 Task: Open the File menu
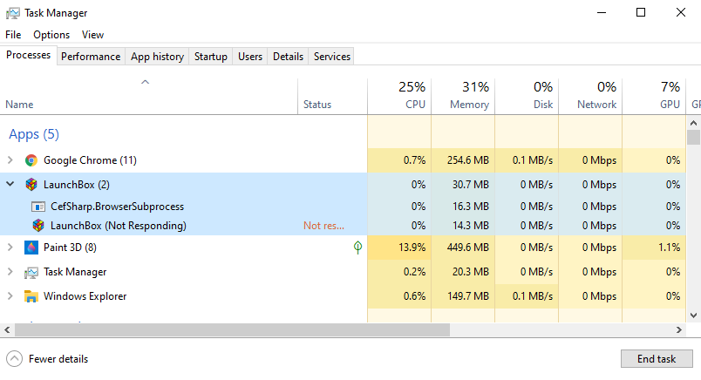pos(13,34)
